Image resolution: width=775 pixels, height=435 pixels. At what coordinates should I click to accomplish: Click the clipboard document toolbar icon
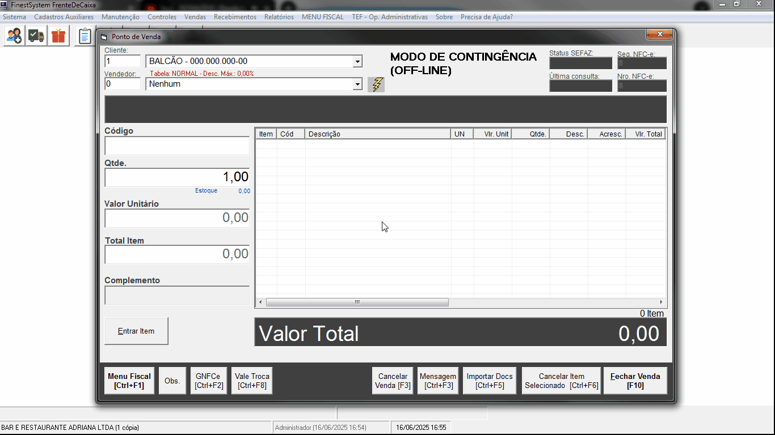click(x=85, y=36)
